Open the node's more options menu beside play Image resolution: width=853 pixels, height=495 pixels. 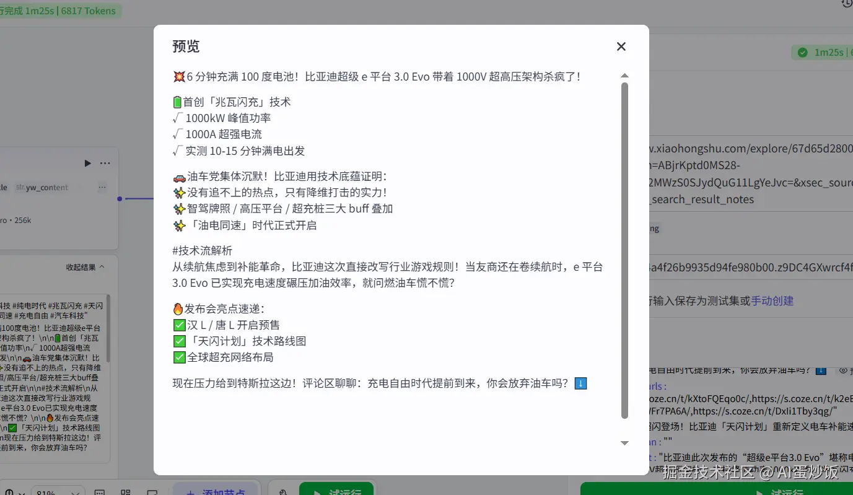click(x=105, y=163)
